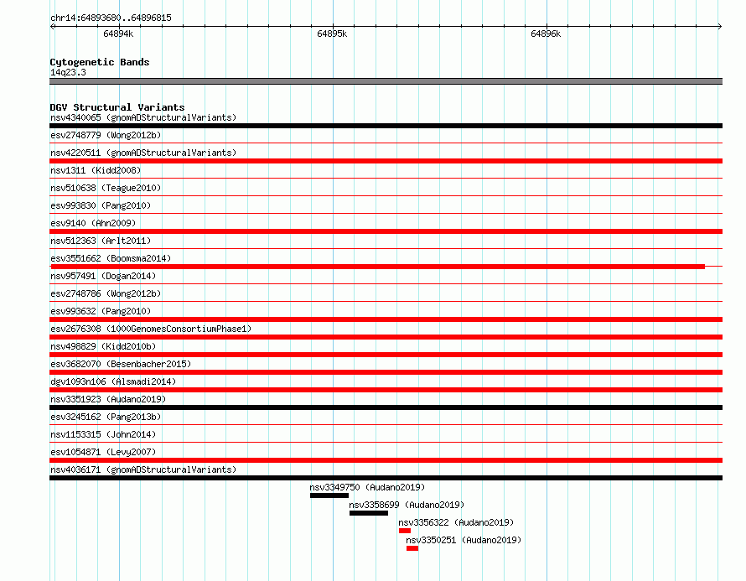
Task: Select dgv1093n106 (Alsmadi2014) entry
Action: 113,381
